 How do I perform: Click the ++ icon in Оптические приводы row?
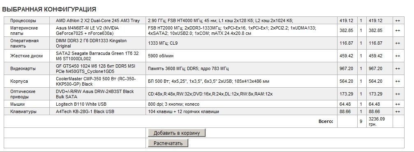398,94
